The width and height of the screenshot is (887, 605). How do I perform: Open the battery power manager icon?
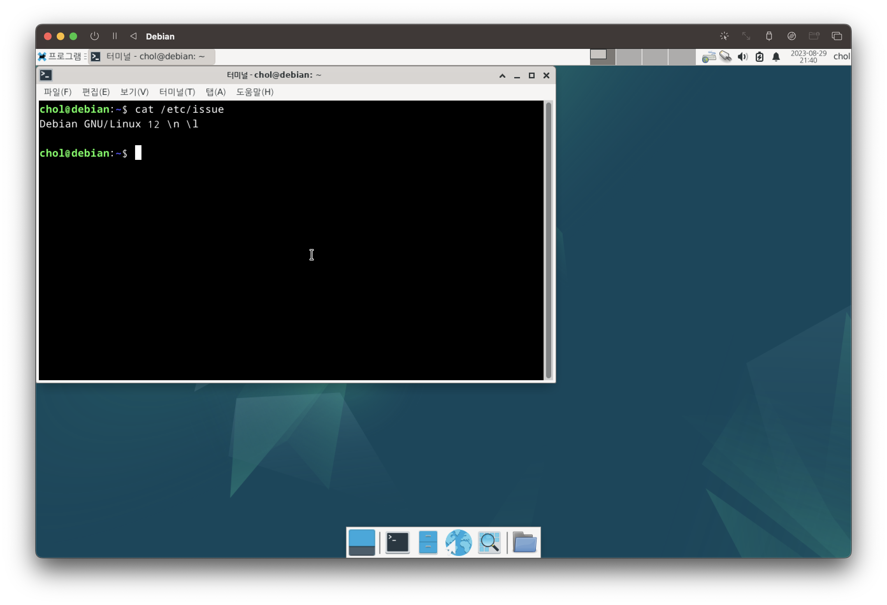click(759, 57)
